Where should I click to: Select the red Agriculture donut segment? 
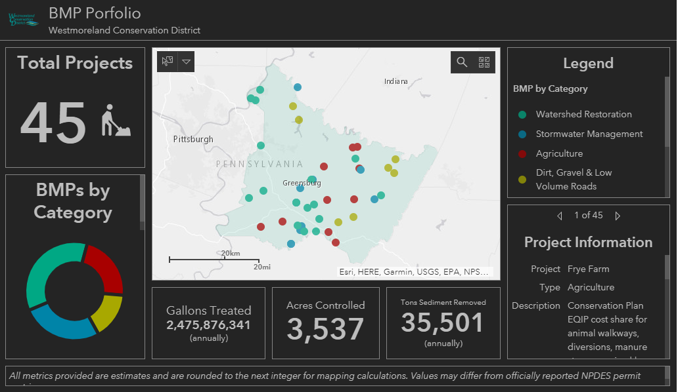tap(105, 269)
